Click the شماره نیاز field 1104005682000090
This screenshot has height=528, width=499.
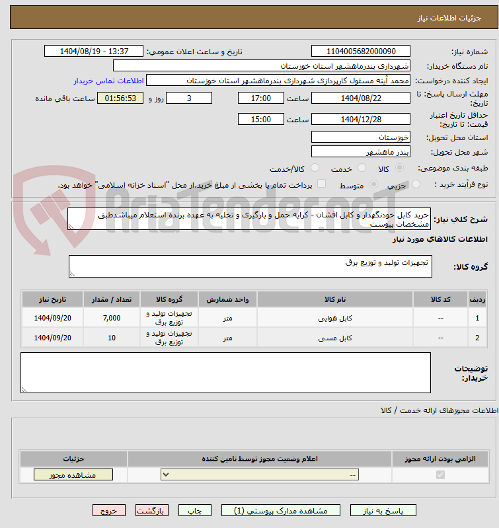(x=361, y=51)
